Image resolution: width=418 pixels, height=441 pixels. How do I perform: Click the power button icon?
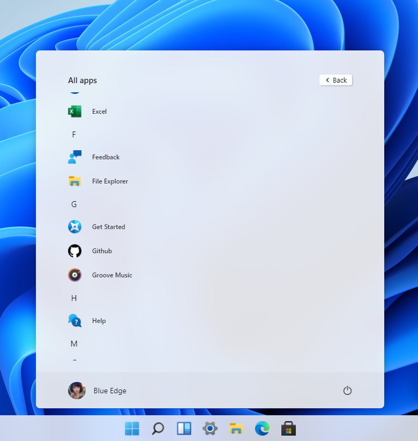(x=347, y=391)
